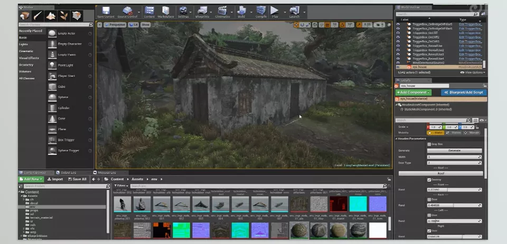Image resolution: width=507 pixels, height=244 pixels.
Task: Click the Save All button
Action: (77, 179)
